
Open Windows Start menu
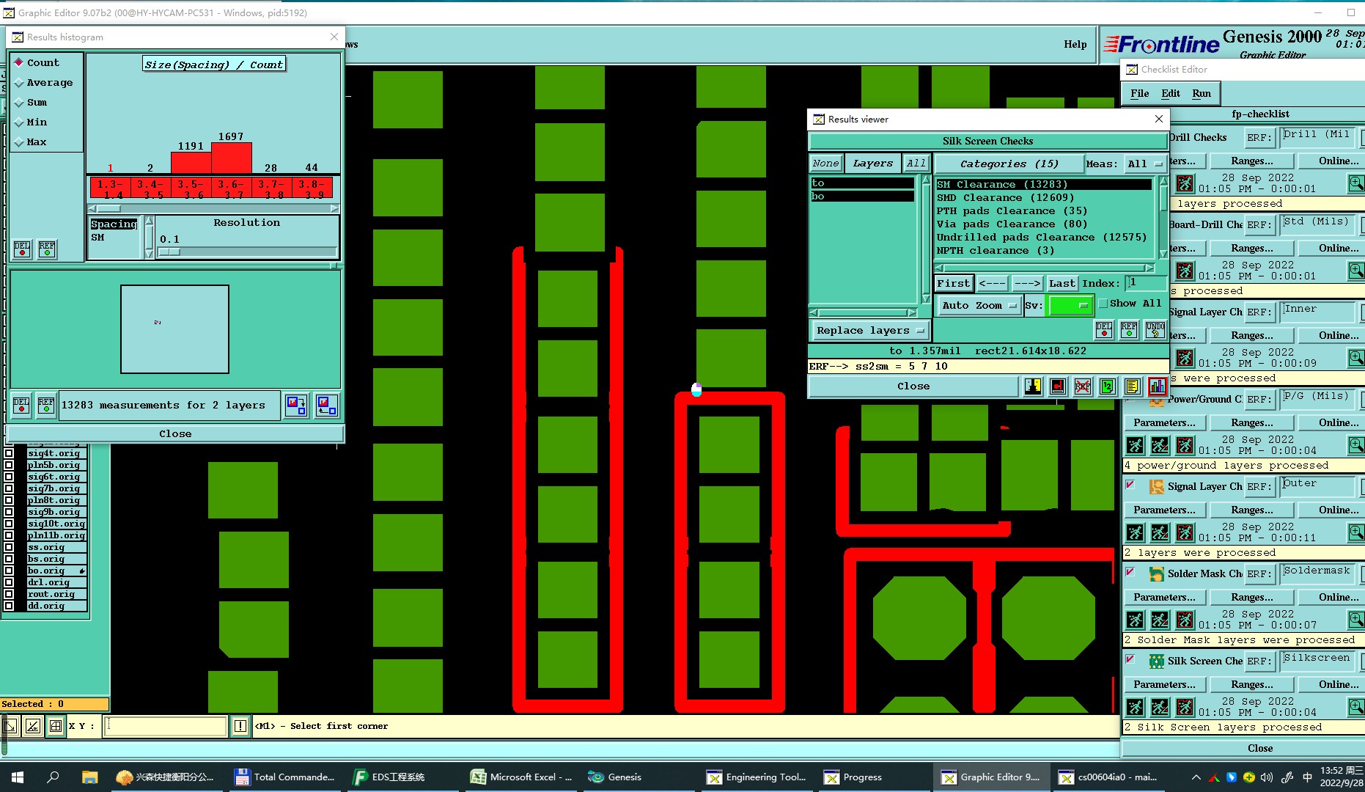(x=18, y=777)
